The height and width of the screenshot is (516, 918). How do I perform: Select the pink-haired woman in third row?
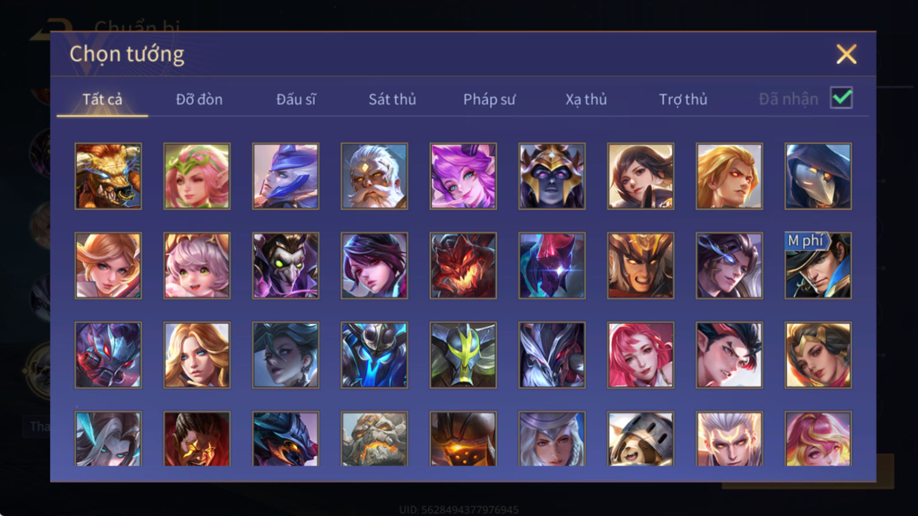tap(641, 355)
